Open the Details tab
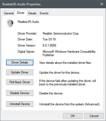Viewport: 106px width, 121px height. coord(32,13)
